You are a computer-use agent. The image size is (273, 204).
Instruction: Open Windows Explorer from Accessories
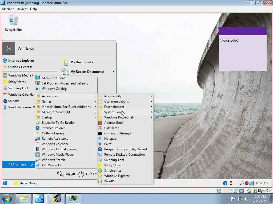coord(126,176)
